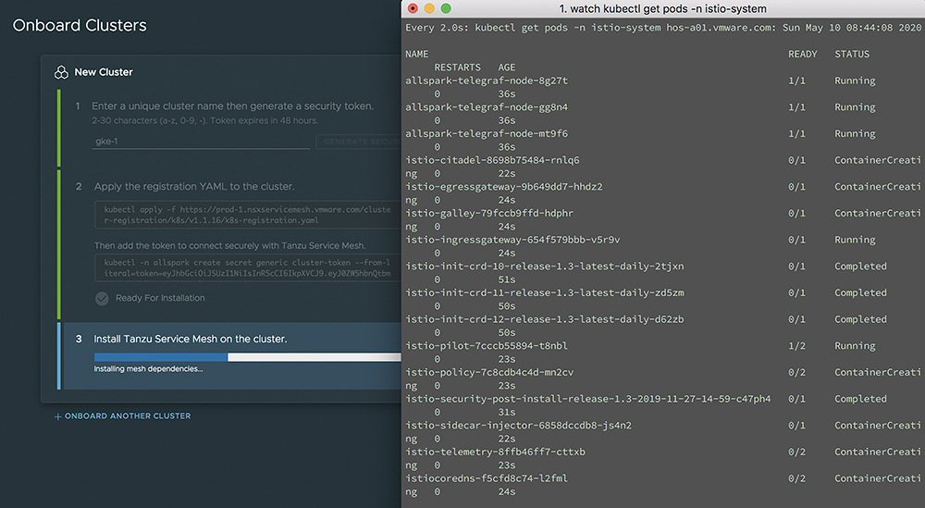
Task: Click the installation progress bar
Action: pos(248,357)
